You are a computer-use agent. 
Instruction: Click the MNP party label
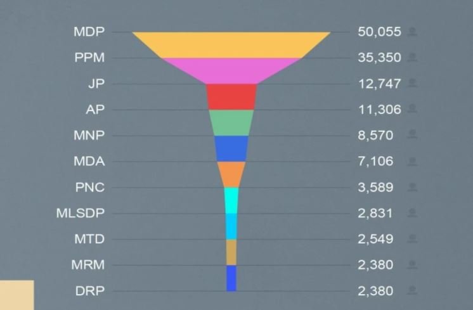(89, 135)
